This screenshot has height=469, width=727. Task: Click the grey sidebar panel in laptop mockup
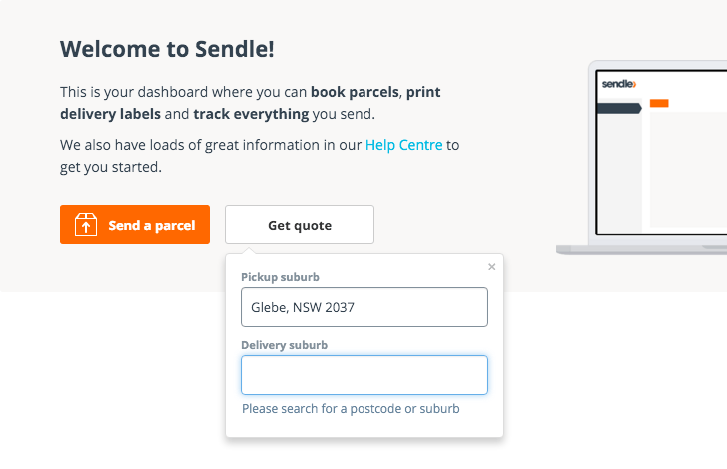click(x=619, y=165)
